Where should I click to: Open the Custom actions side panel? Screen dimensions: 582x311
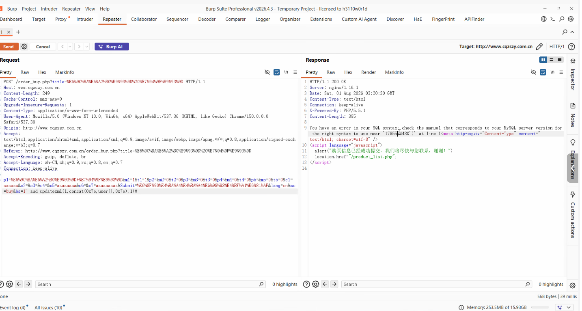pos(573,215)
